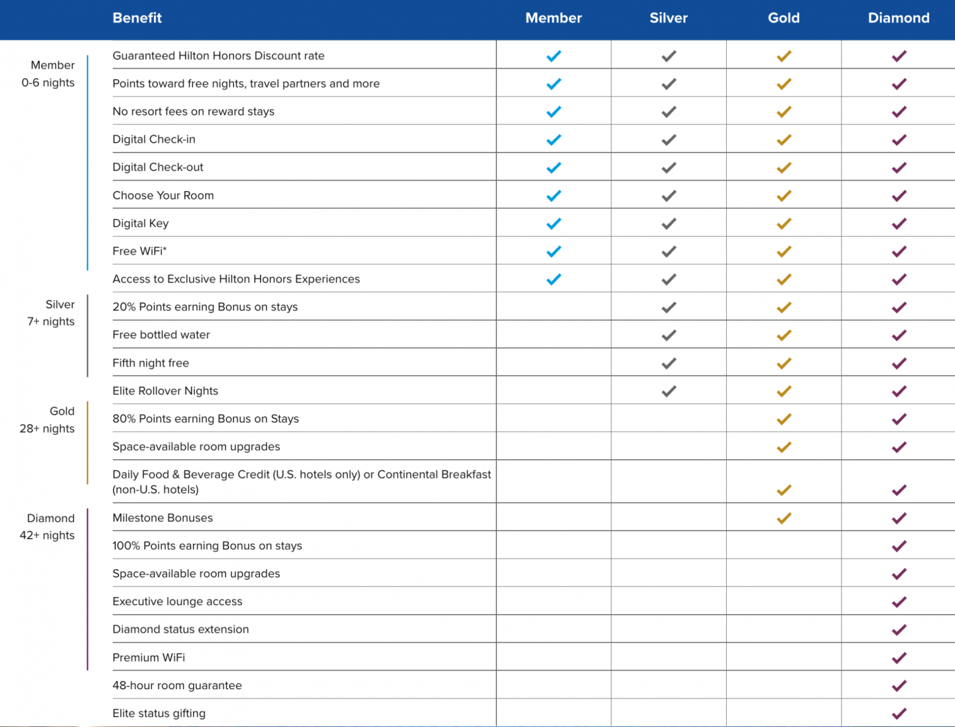
Task: Click Diamond checkmark for Premium WiFi
Action: coord(899,658)
